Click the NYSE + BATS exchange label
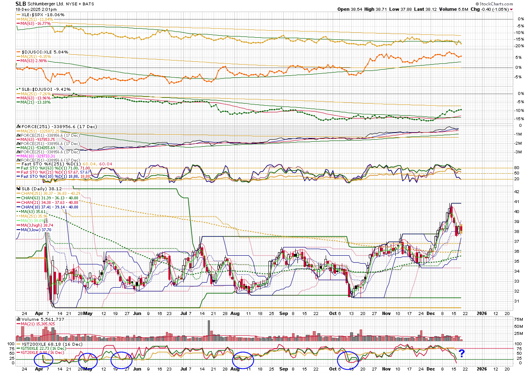The width and height of the screenshot is (531, 373). 80,4
